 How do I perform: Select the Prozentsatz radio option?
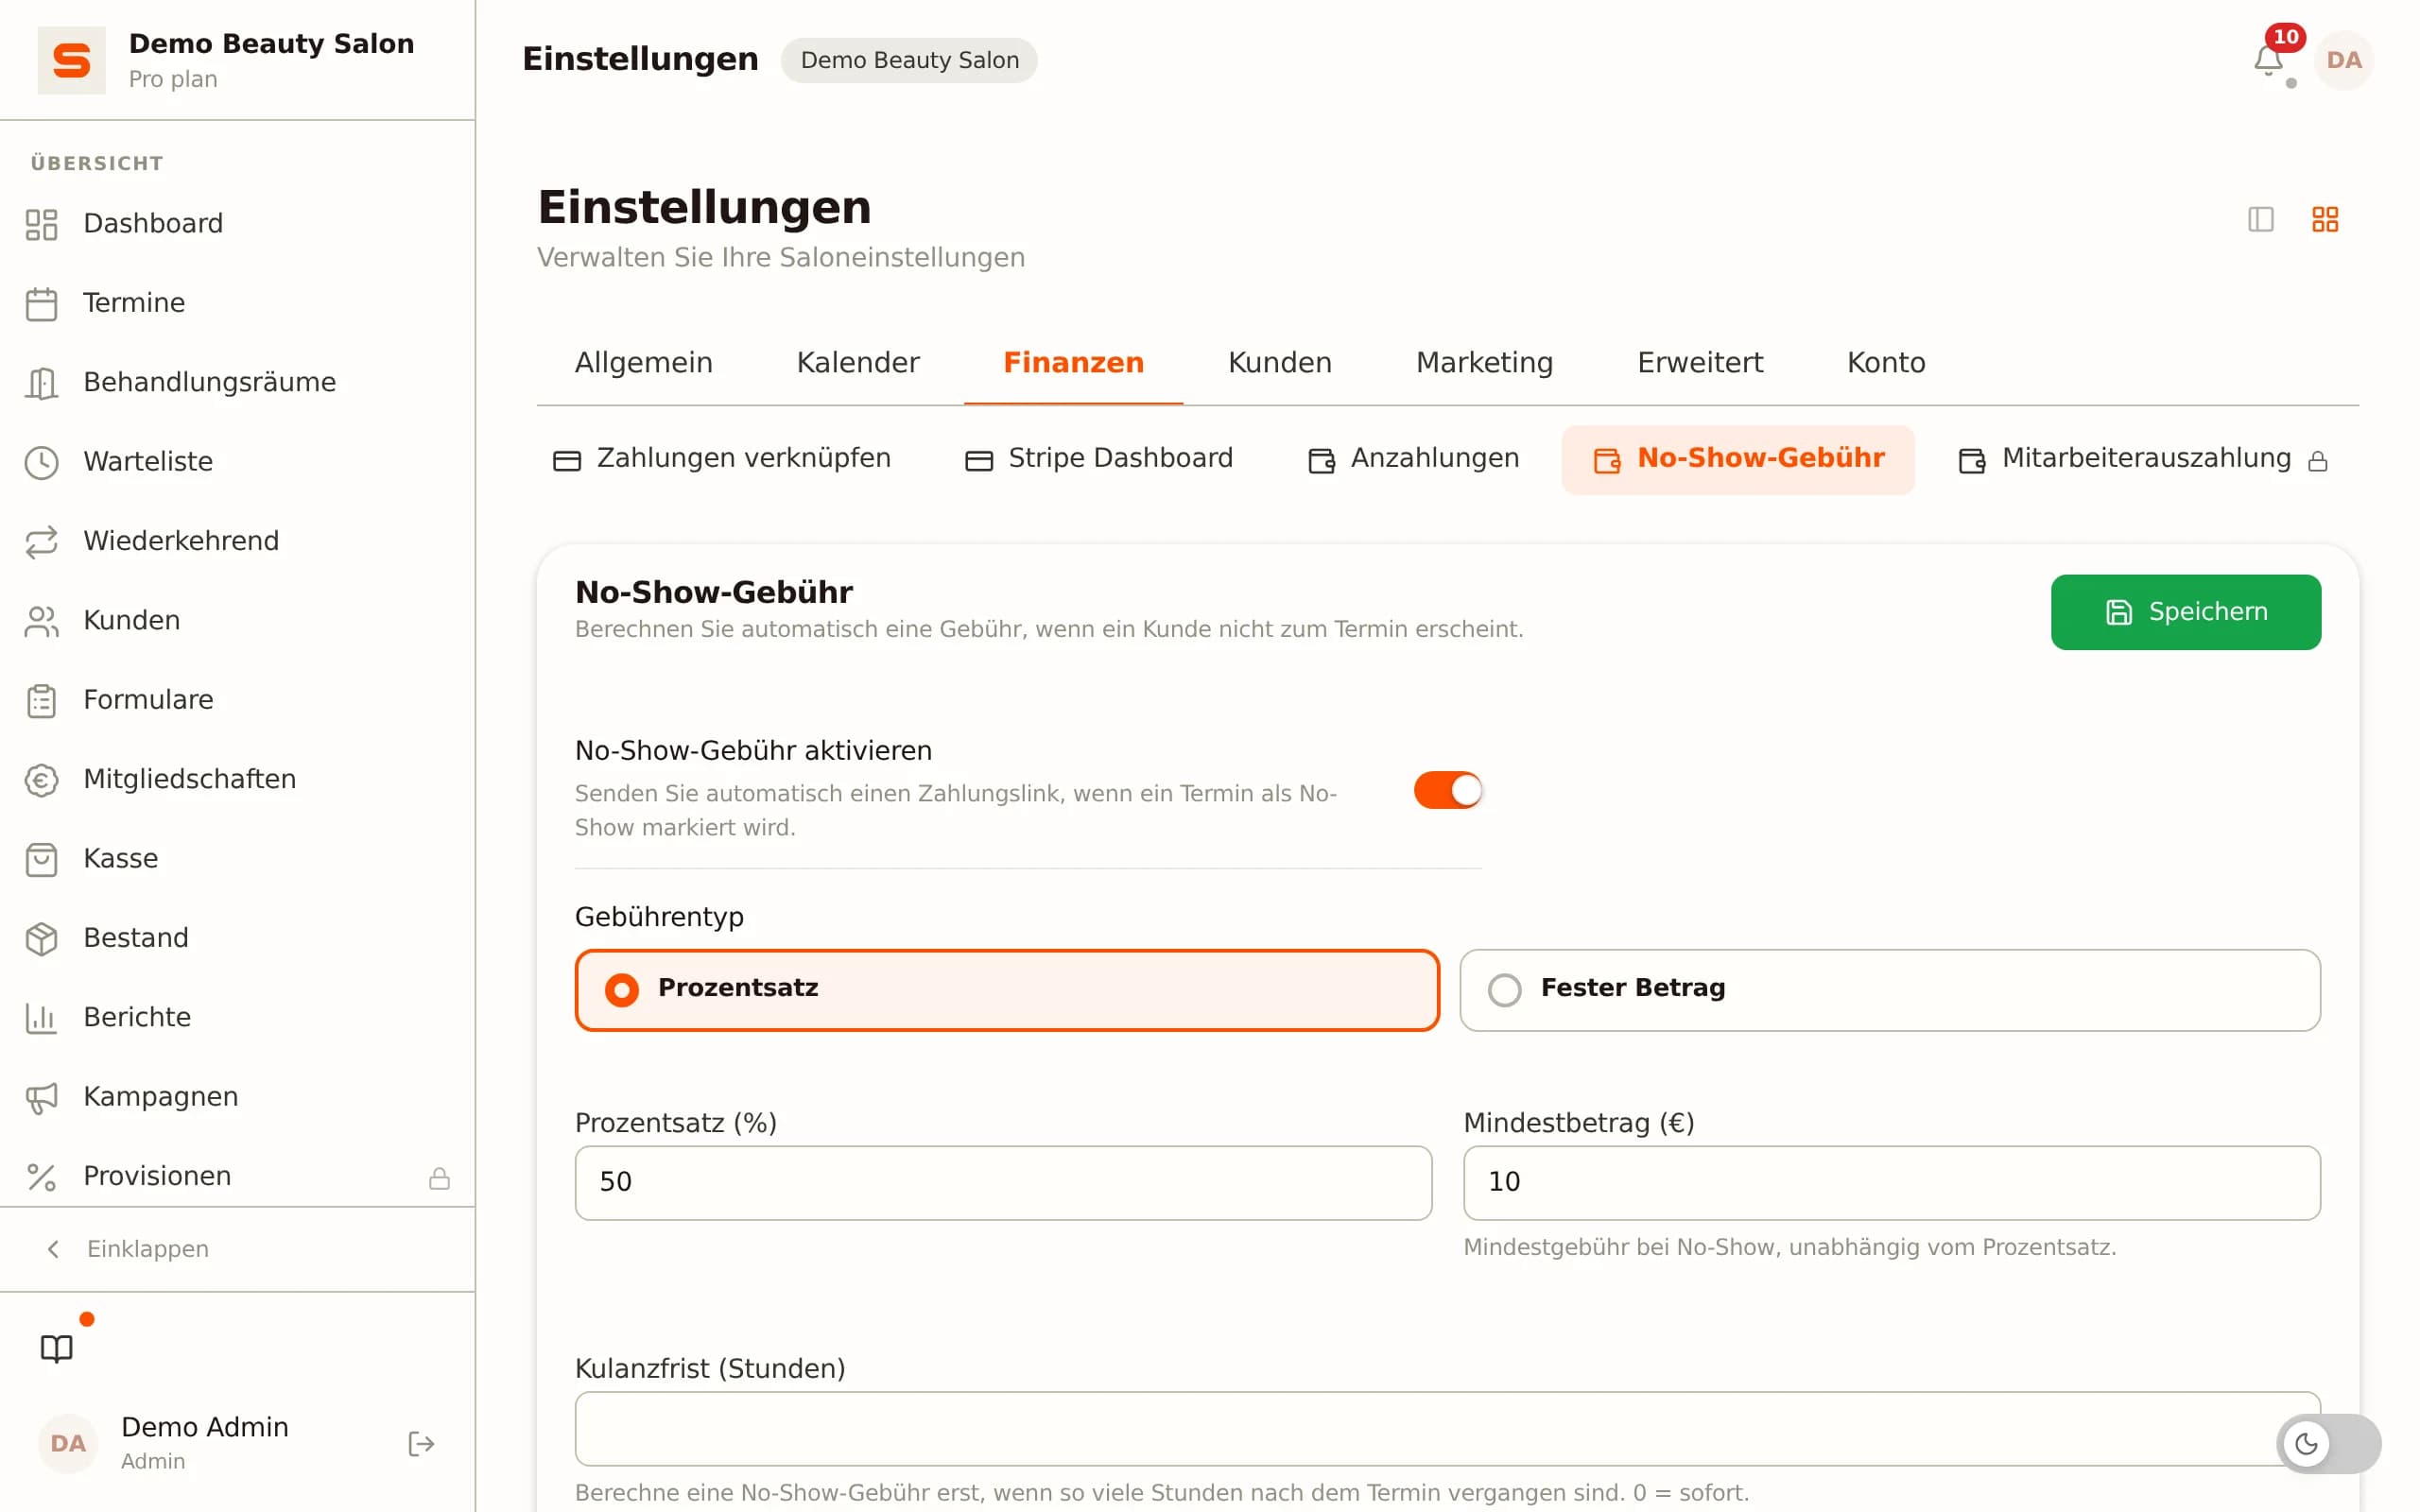pos(1007,989)
